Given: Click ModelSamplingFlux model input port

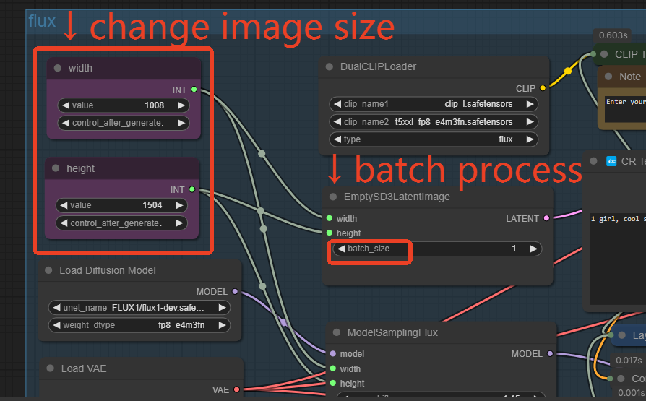Looking at the screenshot, I should click(333, 353).
